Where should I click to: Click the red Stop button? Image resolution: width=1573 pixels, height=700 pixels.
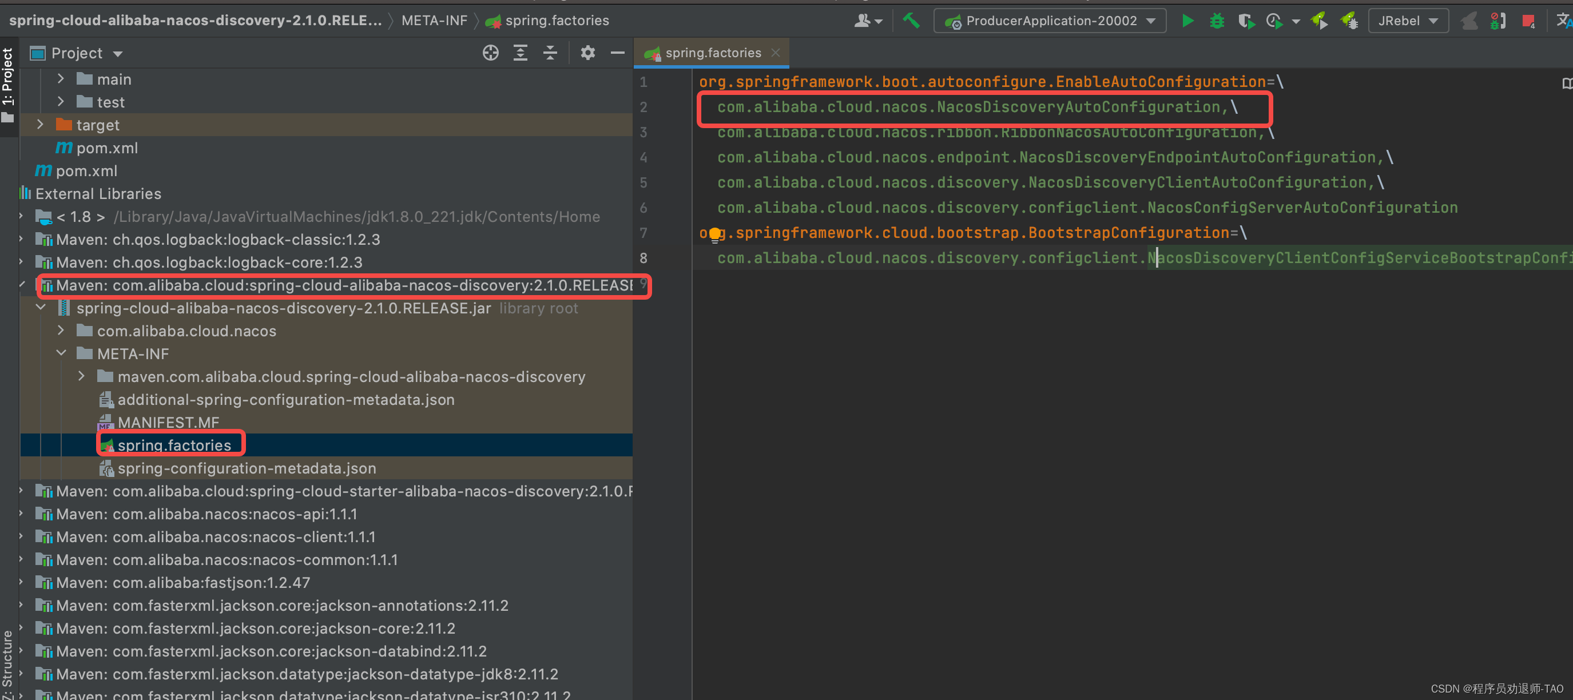pyautogui.click(x=1528, y=22)
